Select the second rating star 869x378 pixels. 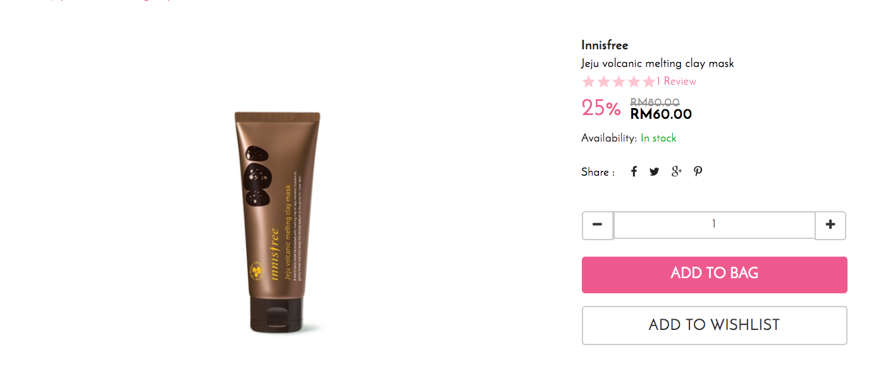click(604, 82)
